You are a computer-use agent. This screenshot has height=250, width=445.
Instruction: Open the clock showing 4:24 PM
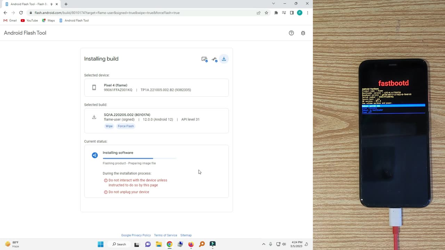(x=297, y=244)
